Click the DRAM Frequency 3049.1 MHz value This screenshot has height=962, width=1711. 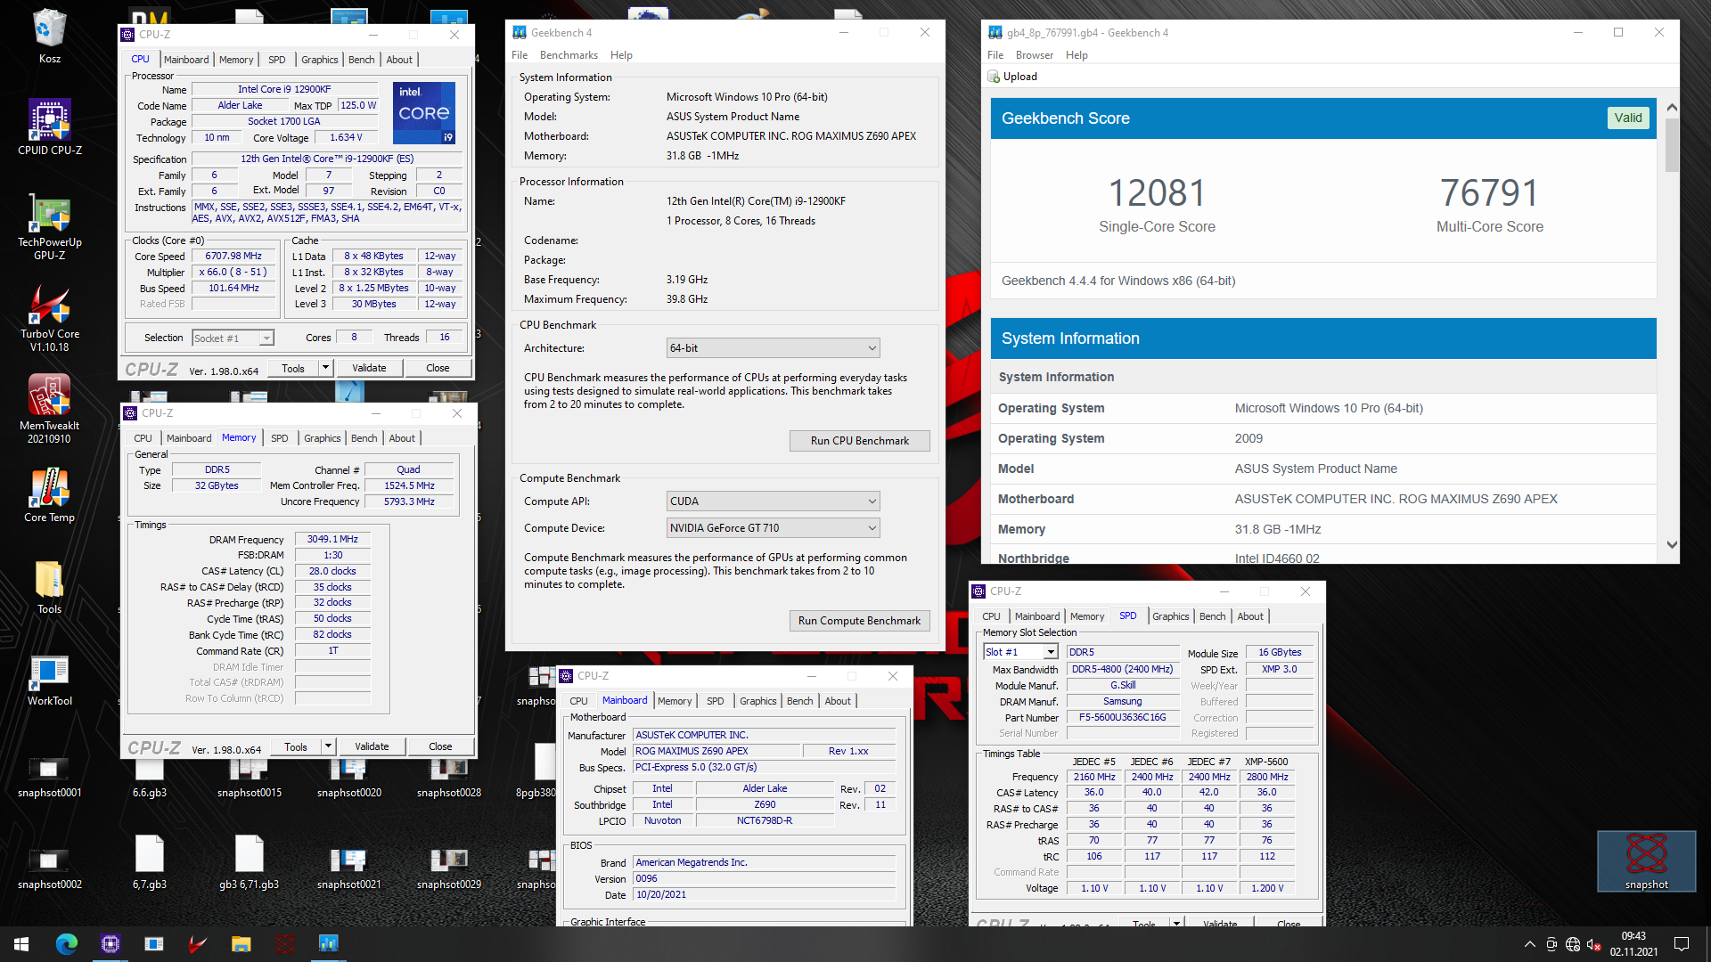click(332, 540)
